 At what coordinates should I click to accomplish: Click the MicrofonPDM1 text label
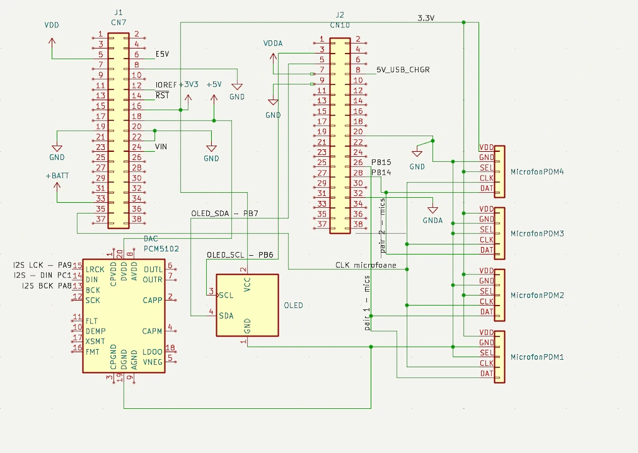[x=537, y=357]
